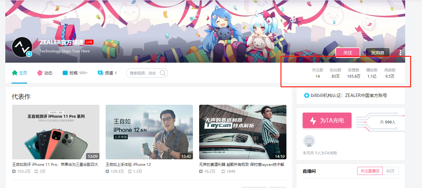The height and width of the screenshot is (188, 422).
Task: Click the lightning verification icon beside bilibili机构认证
Action: [306, 95]
